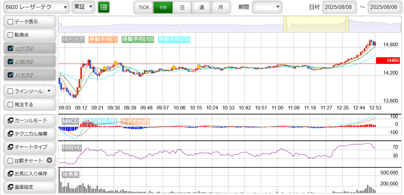Select the 週 weekly tab
This screenshot has width=404, height=195.
201,7
